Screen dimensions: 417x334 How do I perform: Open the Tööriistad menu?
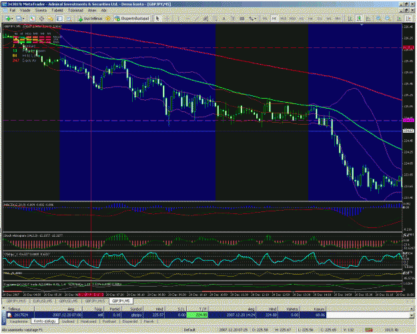coord(75,11)
